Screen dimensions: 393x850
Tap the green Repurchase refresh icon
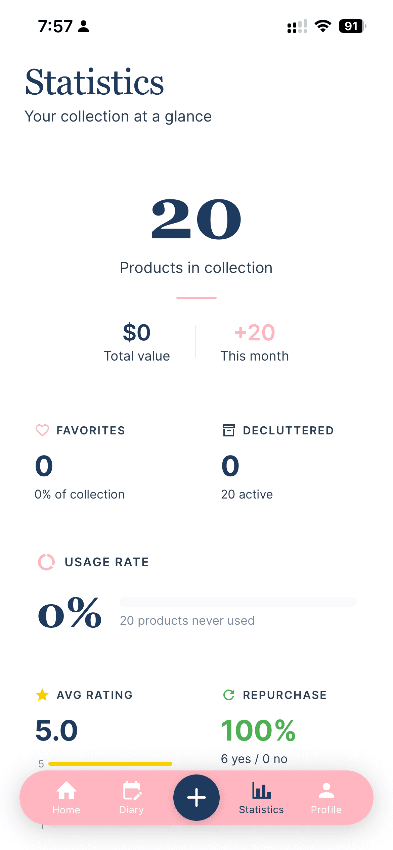coord(229,695)
